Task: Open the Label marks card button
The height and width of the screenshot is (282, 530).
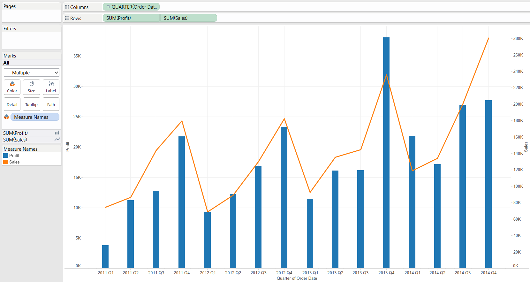Action: point(51,87)
